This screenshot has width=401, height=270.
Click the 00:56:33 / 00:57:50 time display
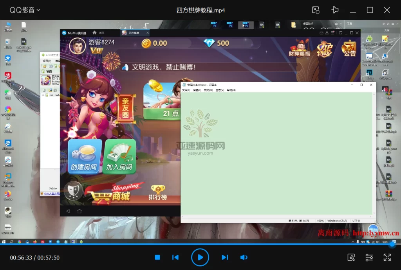tap(35, 258)
